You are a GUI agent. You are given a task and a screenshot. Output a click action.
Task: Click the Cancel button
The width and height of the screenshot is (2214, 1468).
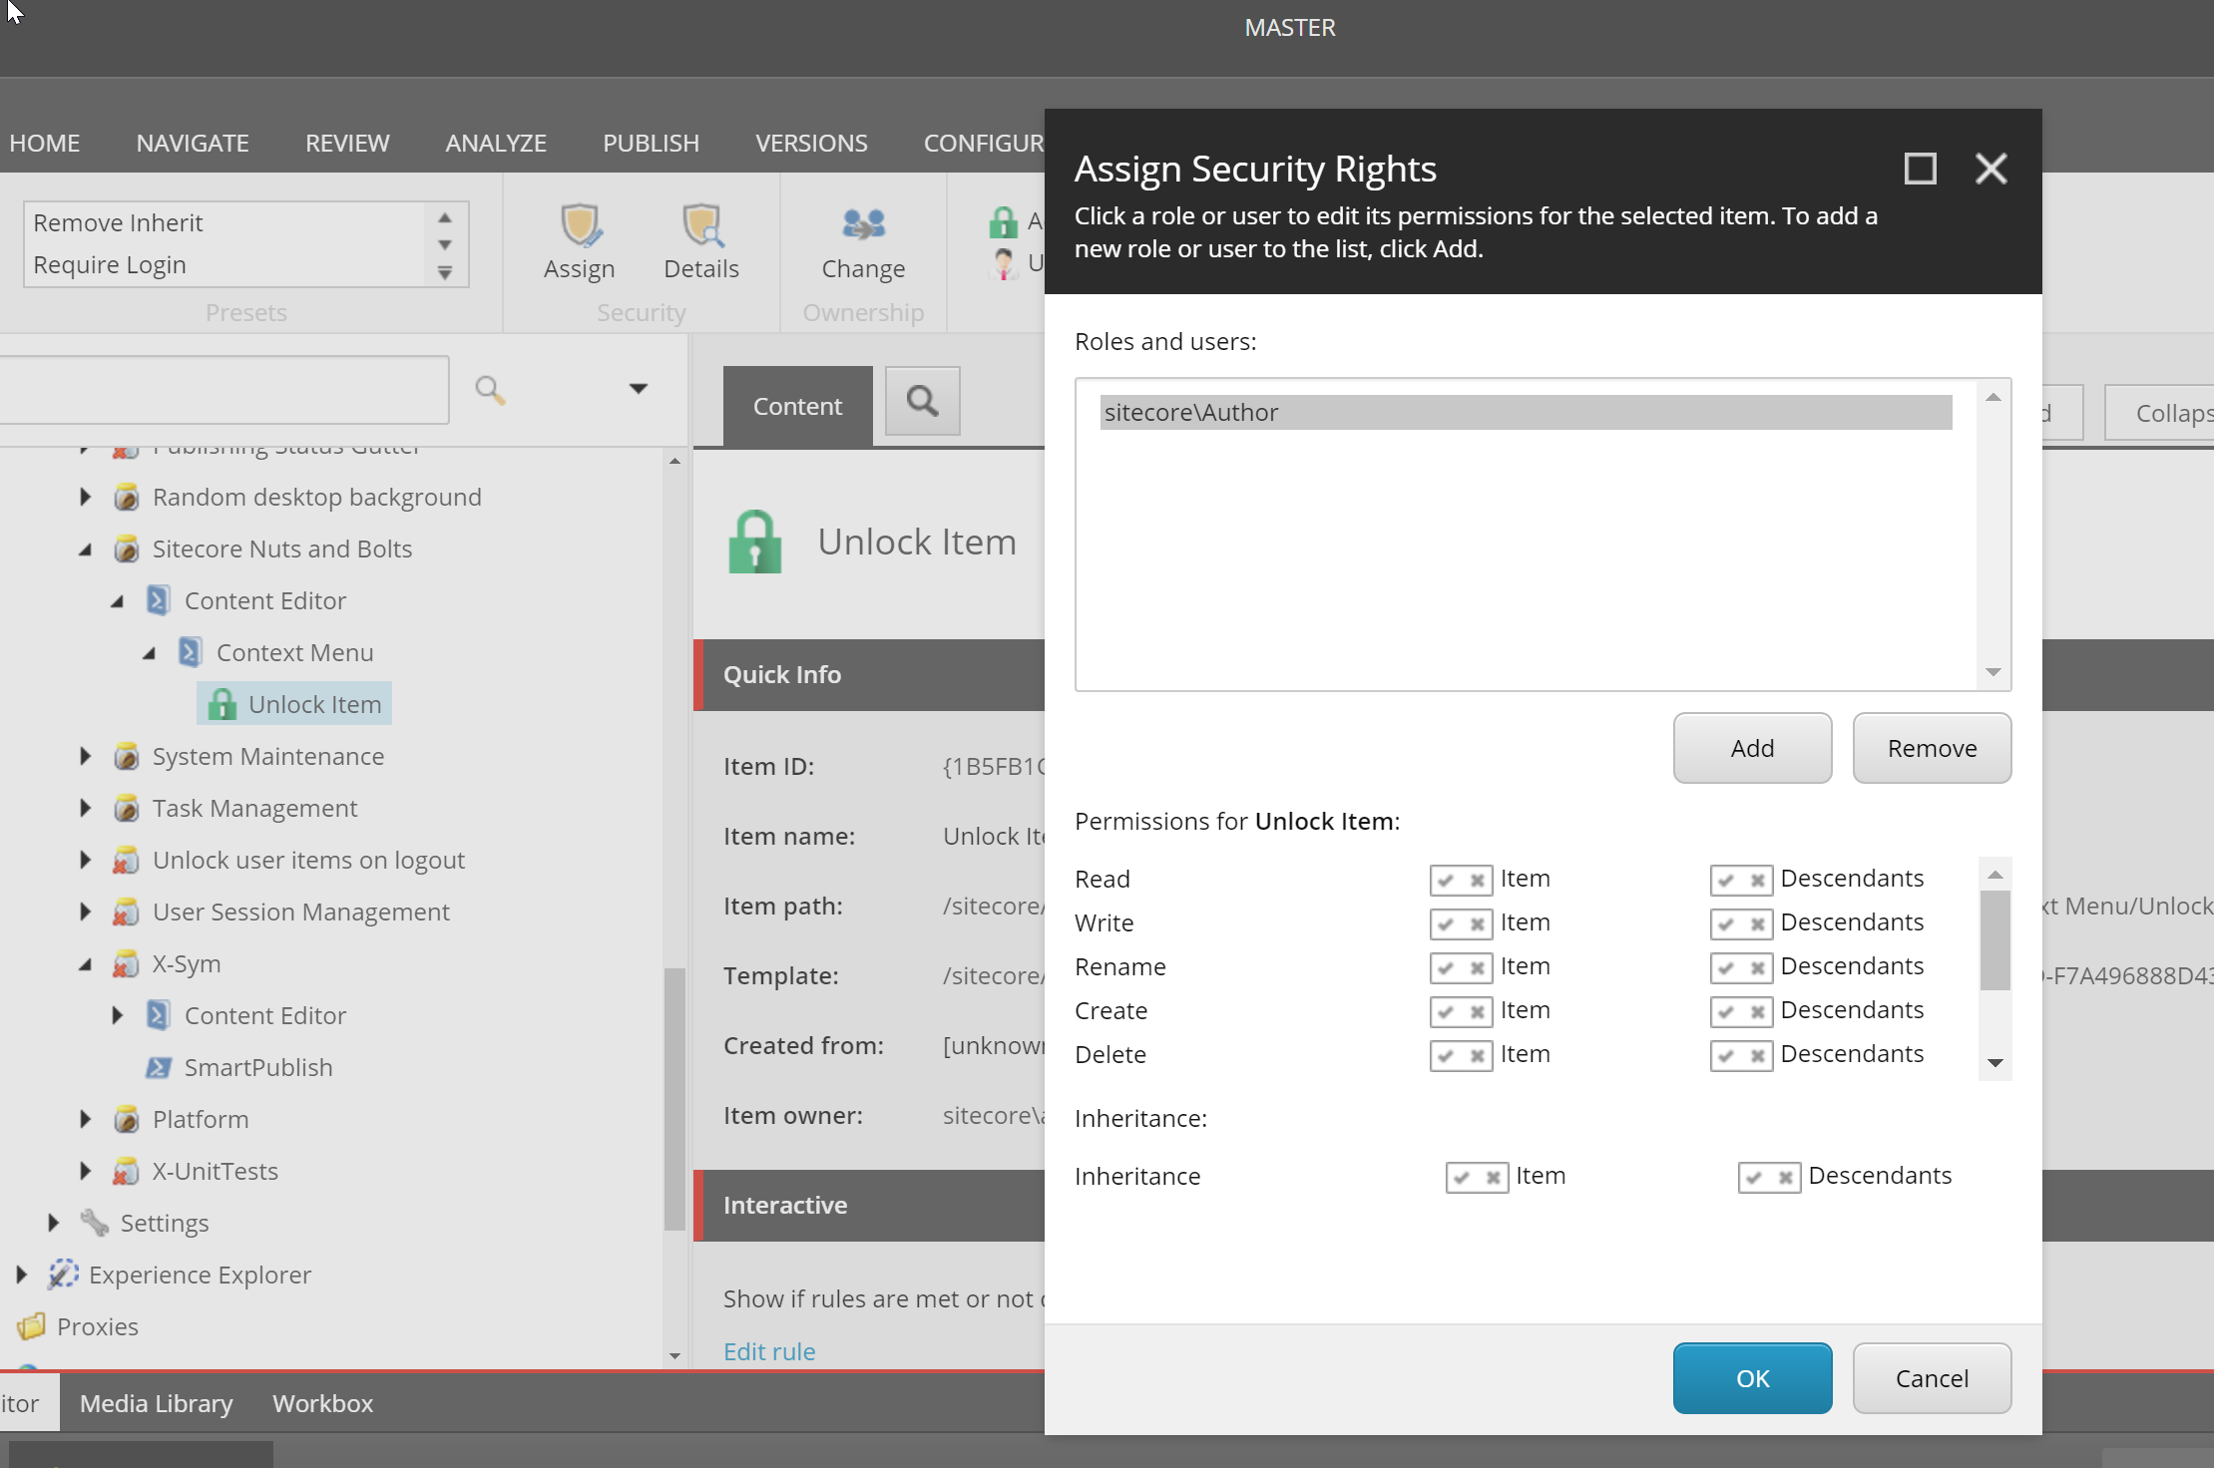(1932, 1378)
